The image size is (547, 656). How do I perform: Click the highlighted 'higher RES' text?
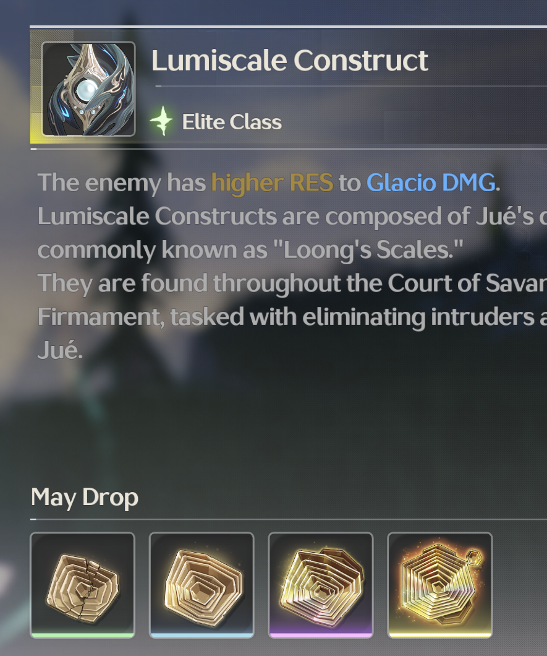point(272,183)
